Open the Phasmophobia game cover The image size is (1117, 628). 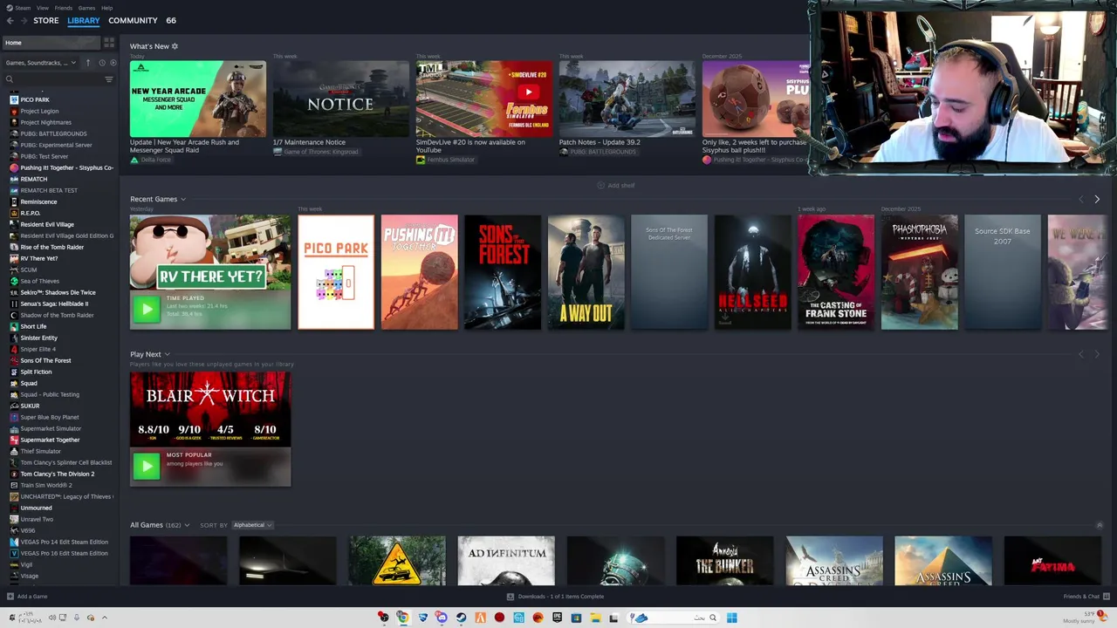point(919,272)
